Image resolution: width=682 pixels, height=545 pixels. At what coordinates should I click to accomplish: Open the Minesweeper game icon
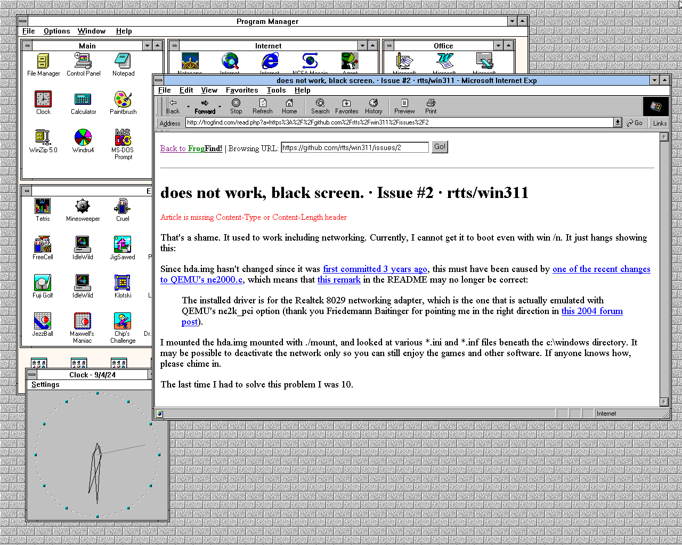[83, 207]
